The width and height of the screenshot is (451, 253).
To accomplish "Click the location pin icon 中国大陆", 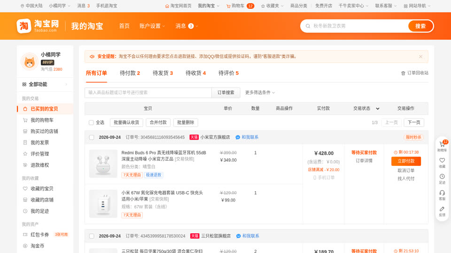I will (23, 6).
